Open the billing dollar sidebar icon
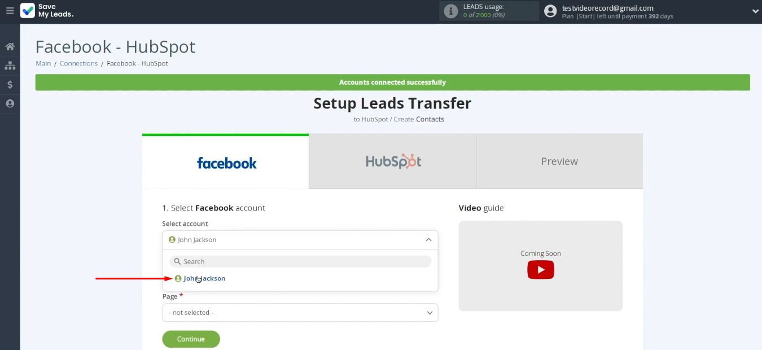This screenshot has width=762, height=350. coord(10,85)
